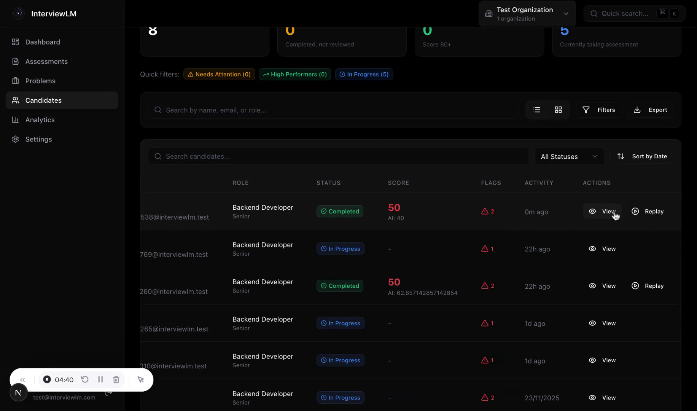This screenshot has width=697, height=411.
Task: Switch to grid view layout icon
Action: (x=558, y=110)
